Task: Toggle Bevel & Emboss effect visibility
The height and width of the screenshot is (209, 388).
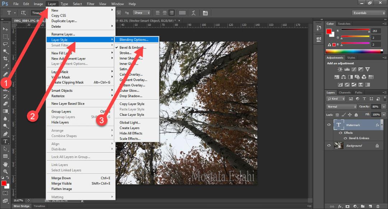Action: (345, 138)
